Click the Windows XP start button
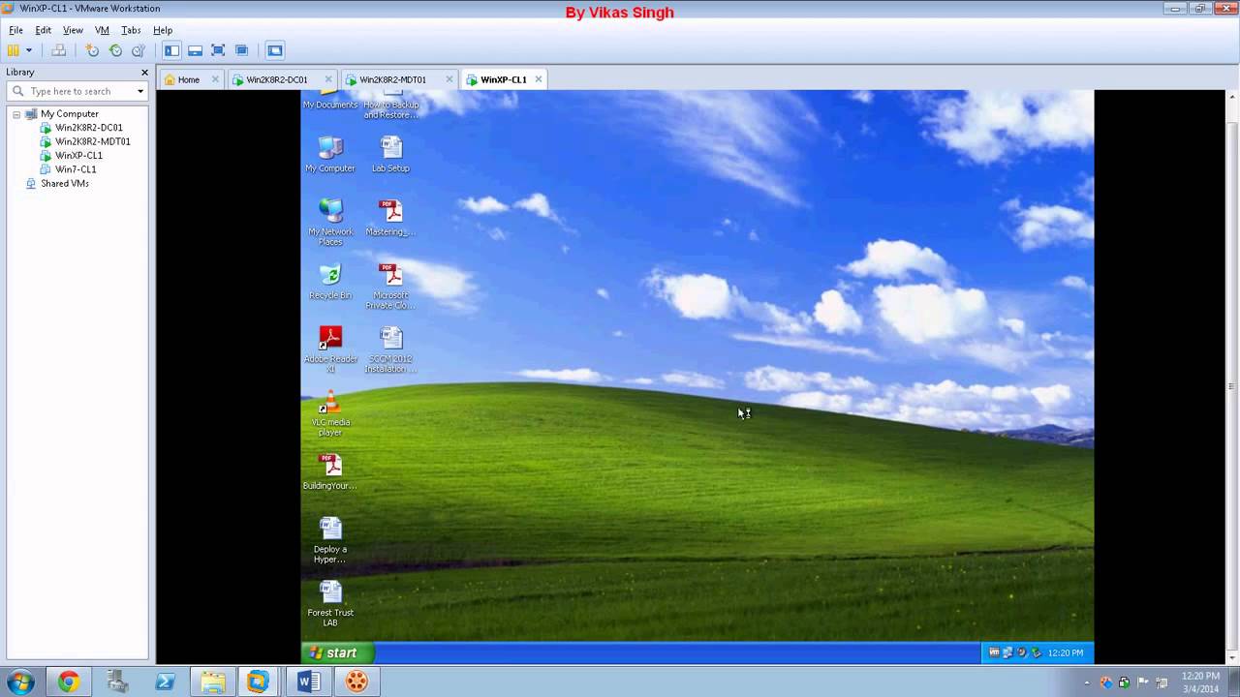Viewport: 1240px width, 697px height. click(337, 652)
